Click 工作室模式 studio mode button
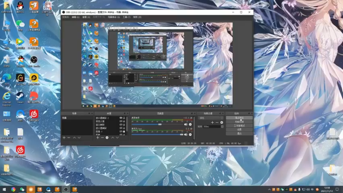 click(x=239, y=126)
